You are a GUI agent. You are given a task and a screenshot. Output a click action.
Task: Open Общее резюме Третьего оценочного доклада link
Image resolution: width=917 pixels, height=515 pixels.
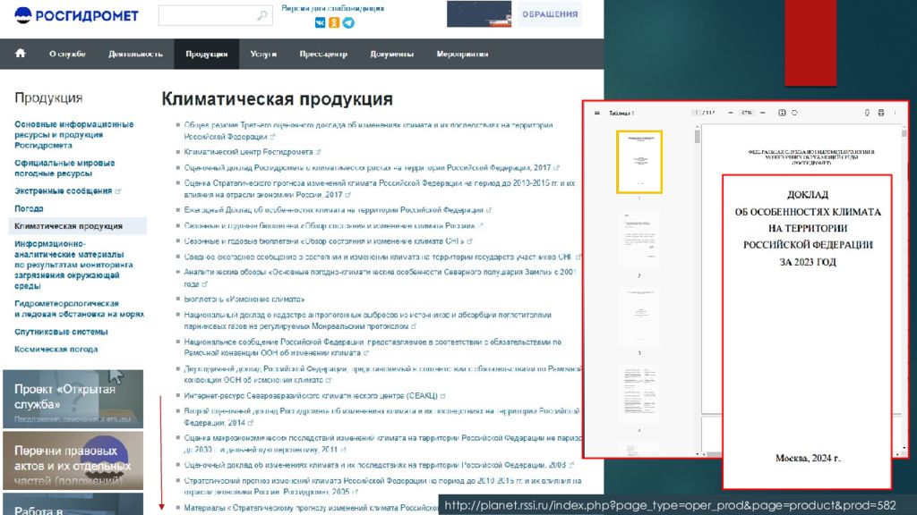[x=368, y=131]
